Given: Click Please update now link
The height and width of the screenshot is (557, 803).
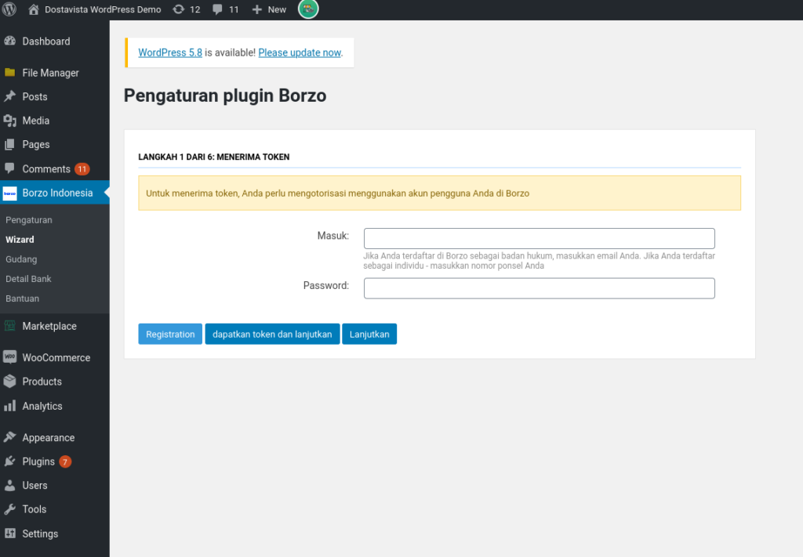Looking at the screenshot, I should pos(300,52).
